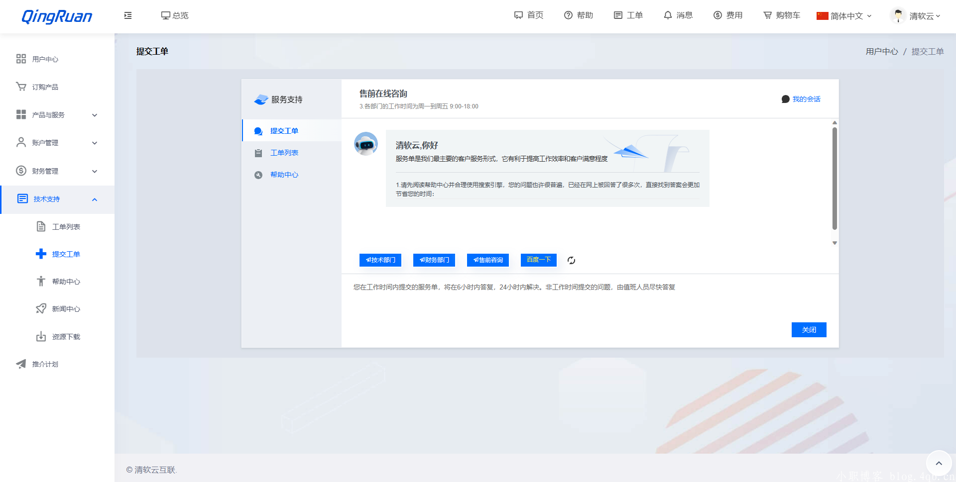Click the 百度一下 button
Viewport: 956px width, 482px height.
(538, 260)
